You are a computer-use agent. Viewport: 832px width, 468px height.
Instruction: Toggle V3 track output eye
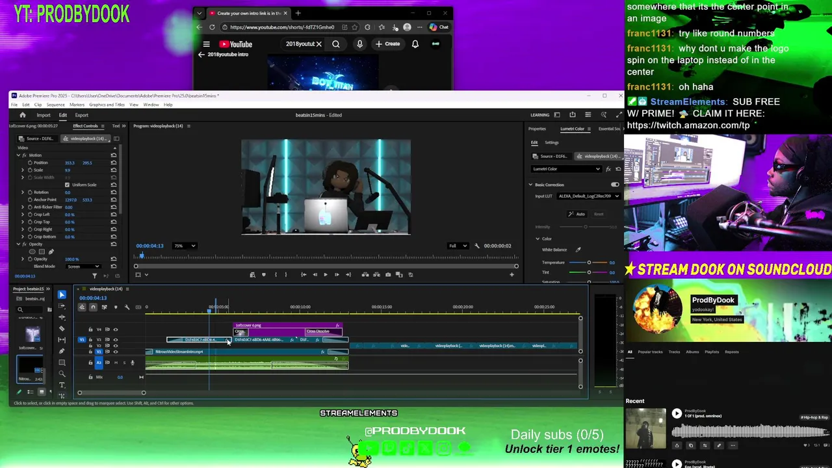[x=116, y=339]
